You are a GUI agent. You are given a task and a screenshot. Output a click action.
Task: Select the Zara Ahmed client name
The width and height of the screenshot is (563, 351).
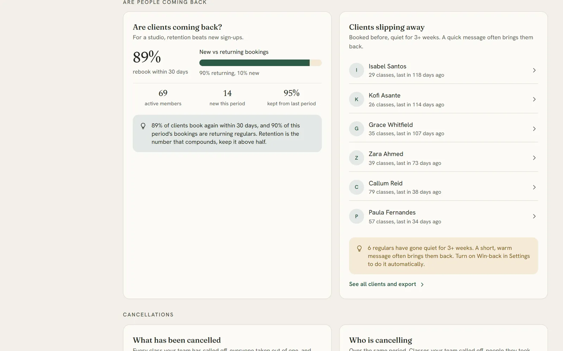(x=386, y=154)
